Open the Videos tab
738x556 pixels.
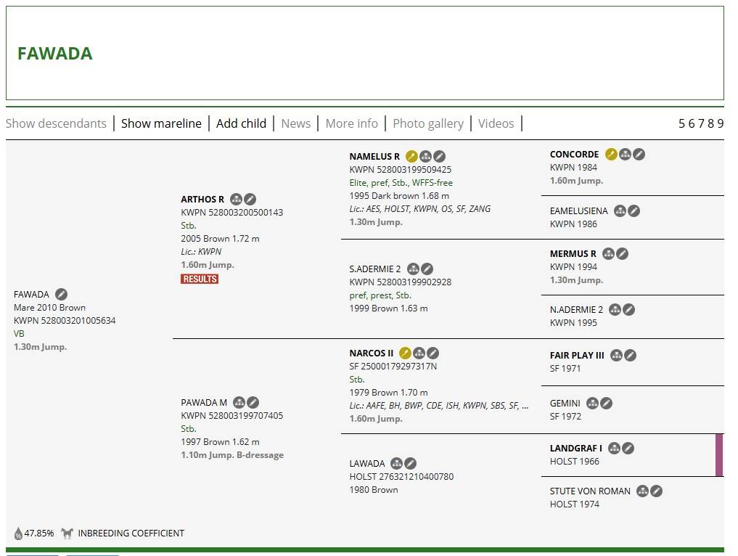click(496, 123)
